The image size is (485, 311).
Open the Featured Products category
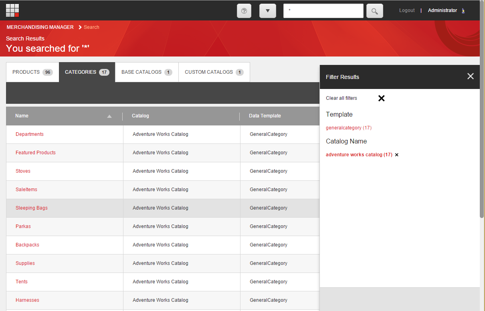pyautogui.click(x=36, y=153)
